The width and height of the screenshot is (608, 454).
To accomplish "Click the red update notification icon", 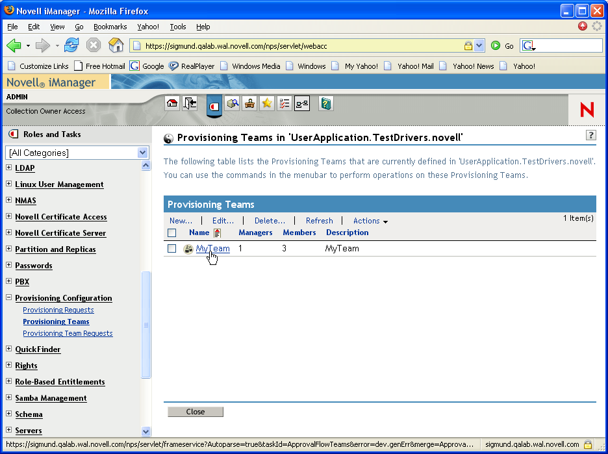I will (x=583, y=26).
